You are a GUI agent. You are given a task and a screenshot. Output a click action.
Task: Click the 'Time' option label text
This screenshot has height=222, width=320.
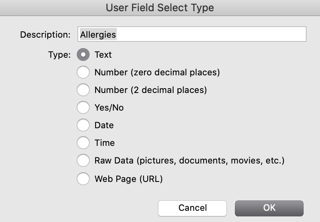pyautogui.click(x=104, y=143)
